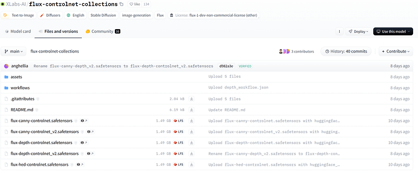Viewport: 418px width, 171px height.
Task: Download .gitattributes using its download icon
Action: tap(192, 99)
